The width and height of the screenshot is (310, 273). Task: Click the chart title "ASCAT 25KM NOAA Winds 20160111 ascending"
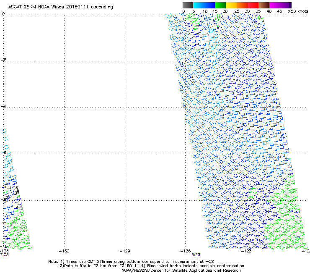pyautogui.click(x=60, y=7)
